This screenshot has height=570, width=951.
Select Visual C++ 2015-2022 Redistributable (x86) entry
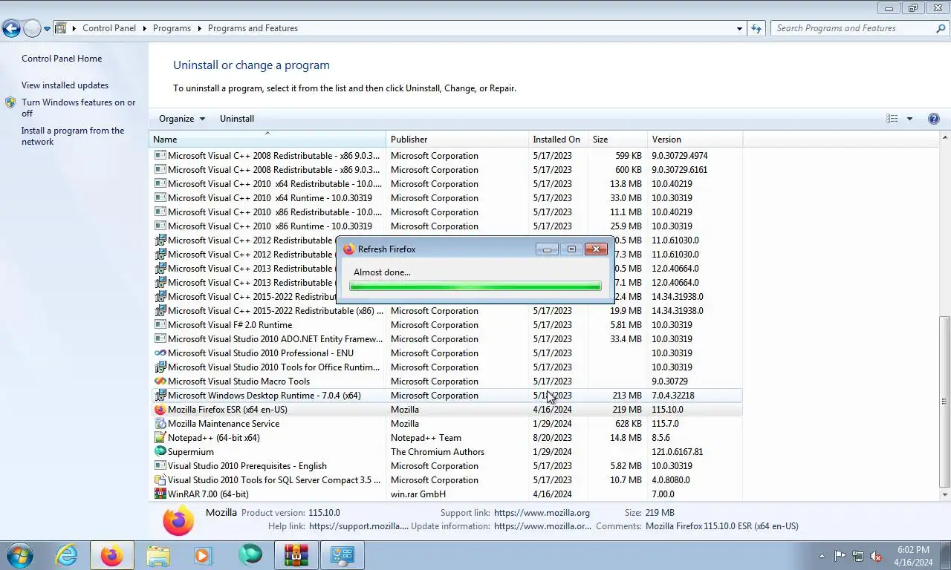coord(447,311)
